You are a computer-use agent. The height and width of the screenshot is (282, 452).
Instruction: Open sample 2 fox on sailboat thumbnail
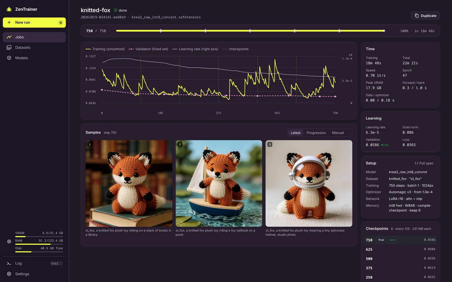point(219,183)
